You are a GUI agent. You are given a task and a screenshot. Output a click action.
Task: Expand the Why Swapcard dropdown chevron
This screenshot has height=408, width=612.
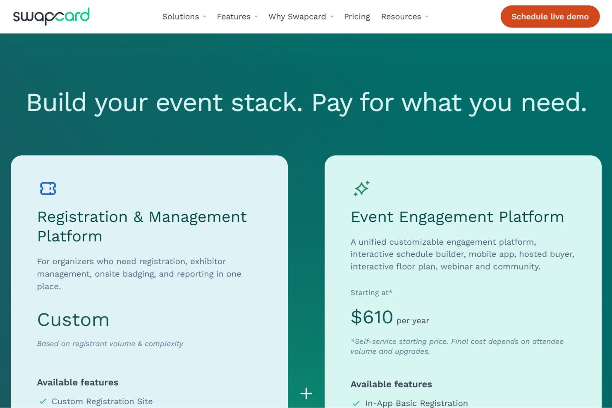(x=332, y=17)
